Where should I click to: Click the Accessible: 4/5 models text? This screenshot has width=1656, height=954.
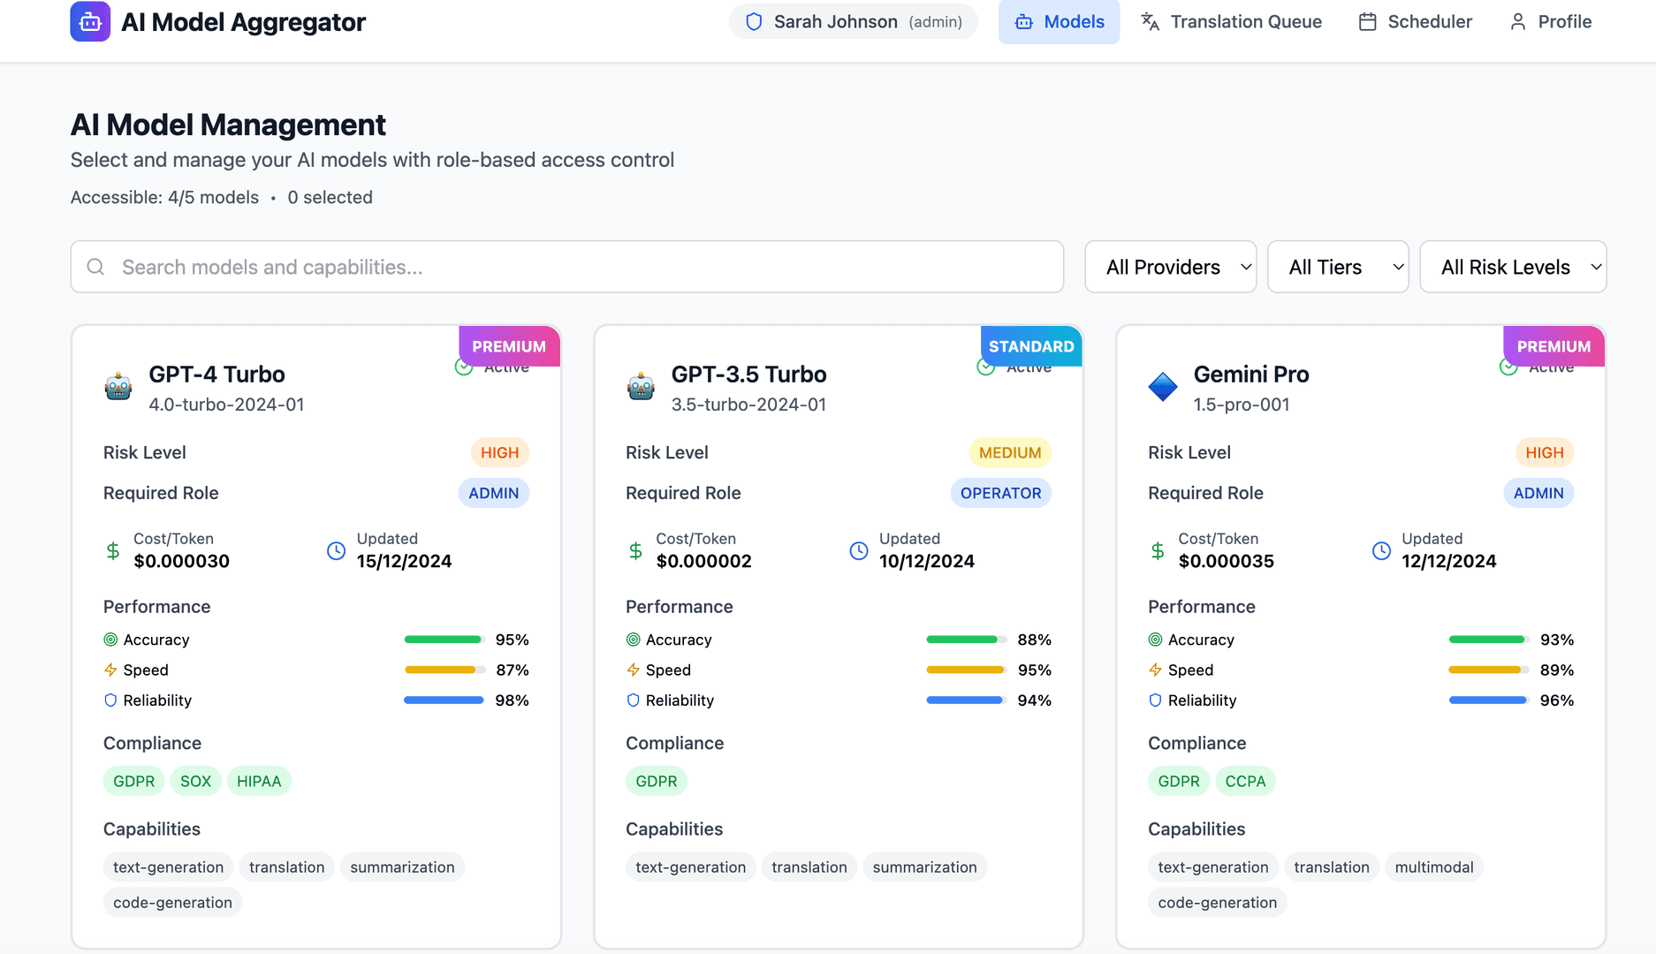pos(164,197)
